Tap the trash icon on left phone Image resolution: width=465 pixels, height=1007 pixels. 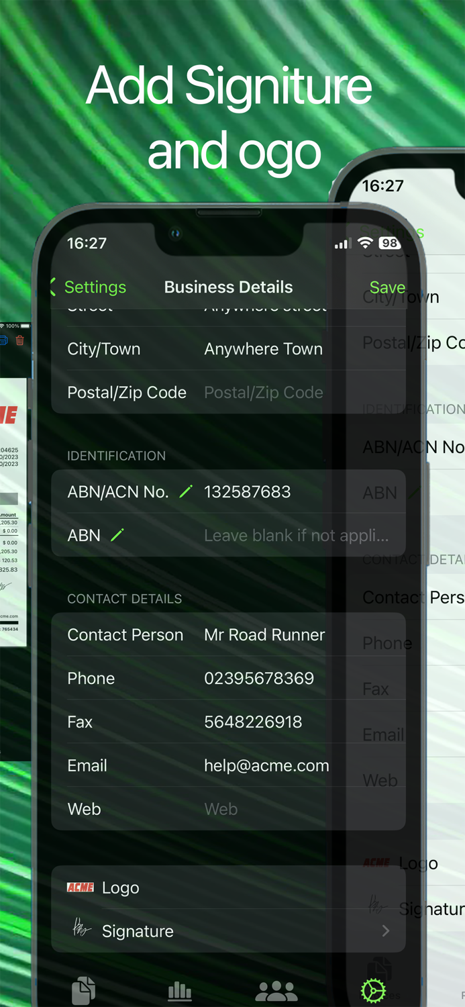pos(20,341)
